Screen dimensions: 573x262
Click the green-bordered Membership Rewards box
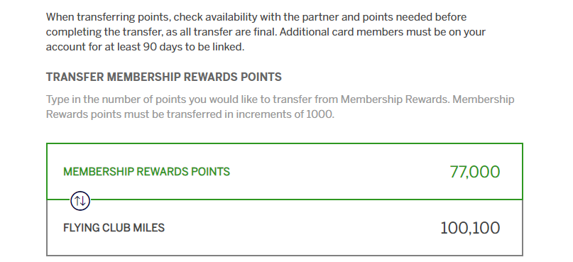[285, 171]
